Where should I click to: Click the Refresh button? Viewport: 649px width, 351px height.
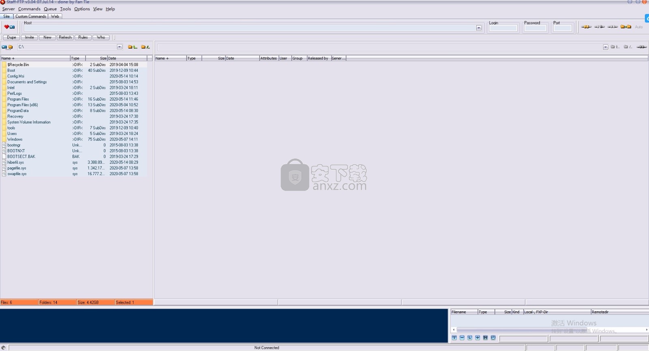(65, 37)
